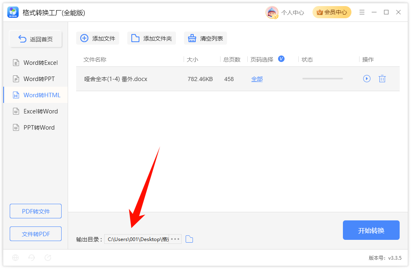Maximize the application window
The width and height of the screenshot is (411, 269).
[x=386, y=12]
